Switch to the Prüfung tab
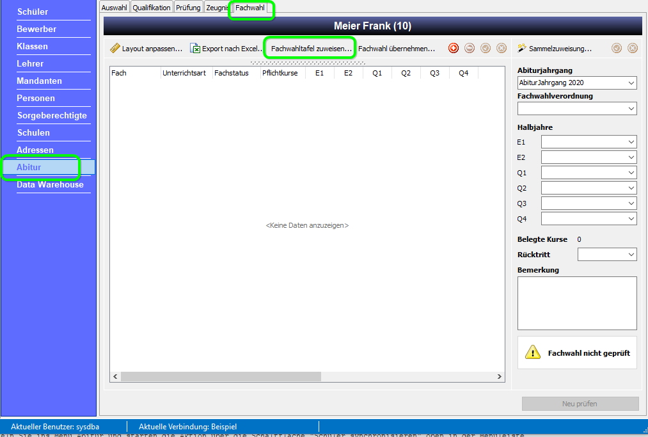 (x=188, y=8)
